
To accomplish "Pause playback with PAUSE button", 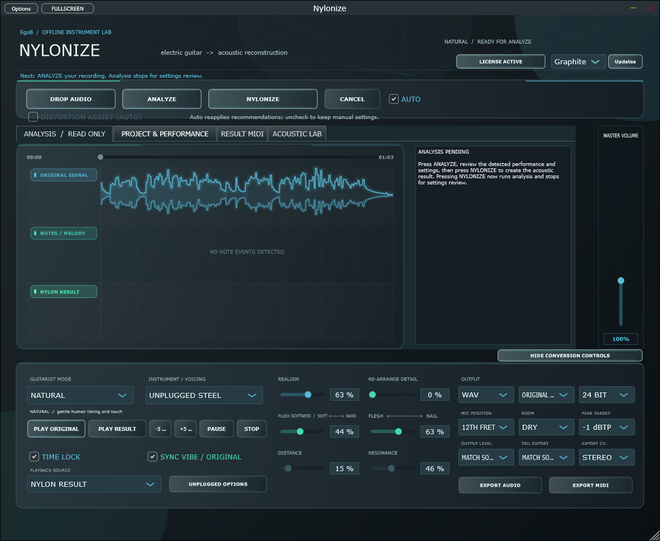I will point(216,429).
